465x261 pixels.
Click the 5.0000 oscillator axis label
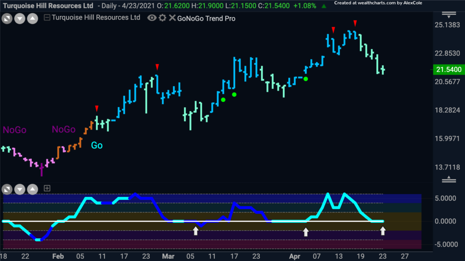[x=445, y=198]
